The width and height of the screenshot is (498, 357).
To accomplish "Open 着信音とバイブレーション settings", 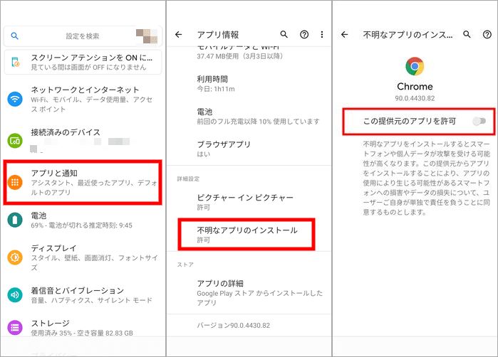I will pyautogui.click(x=83, y=295).
